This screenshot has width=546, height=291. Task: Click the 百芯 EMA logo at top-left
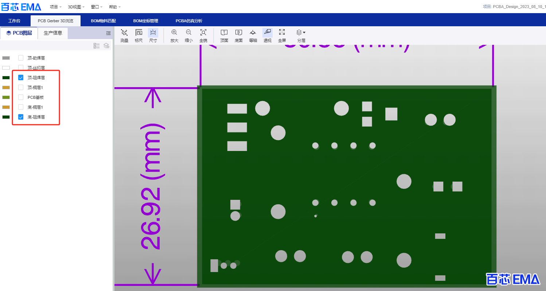(21, 7)
